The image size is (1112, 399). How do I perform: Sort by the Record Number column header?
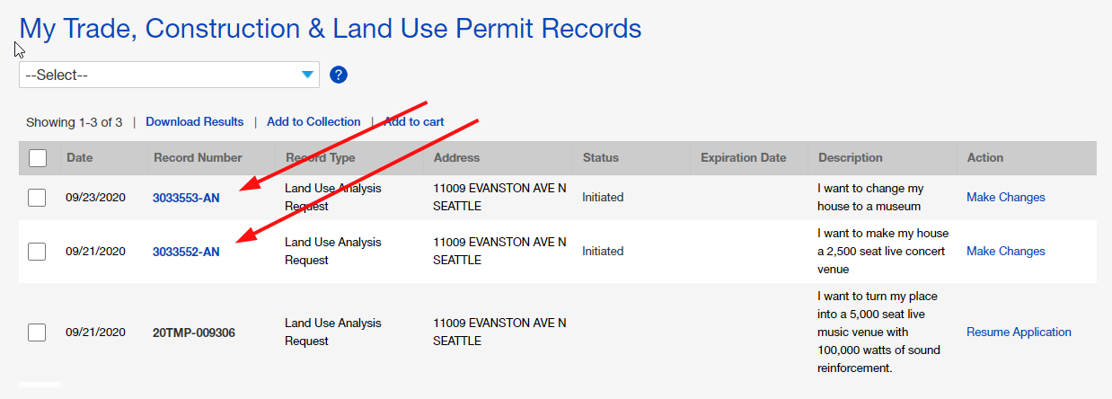[x=198, y=158]
